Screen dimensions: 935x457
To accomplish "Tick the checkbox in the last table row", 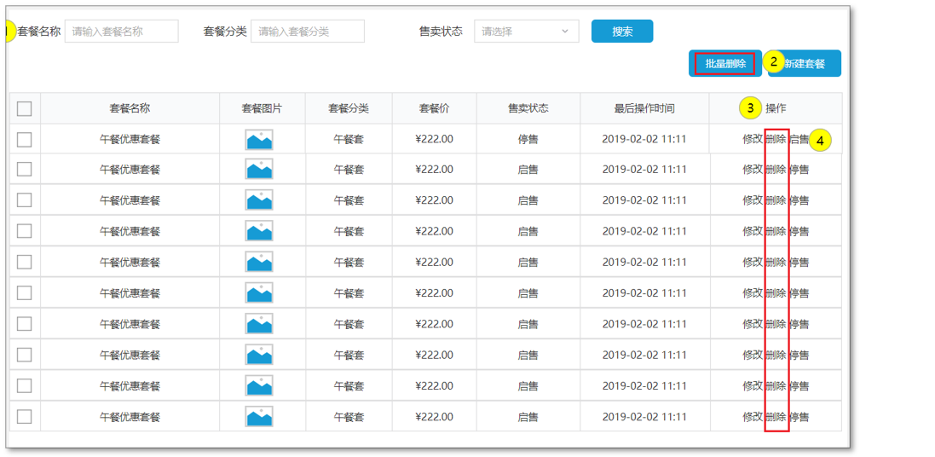I will point(25,417).
